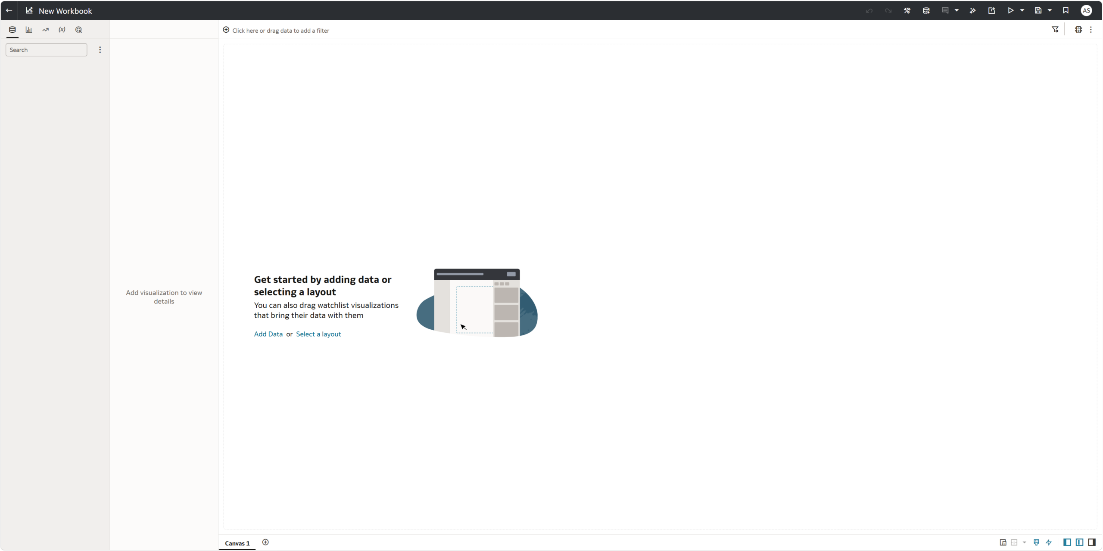Toggle the right side panel visibility
Screen dimensions: 1103x551
pyautogui.click(x=1092, y=542)
